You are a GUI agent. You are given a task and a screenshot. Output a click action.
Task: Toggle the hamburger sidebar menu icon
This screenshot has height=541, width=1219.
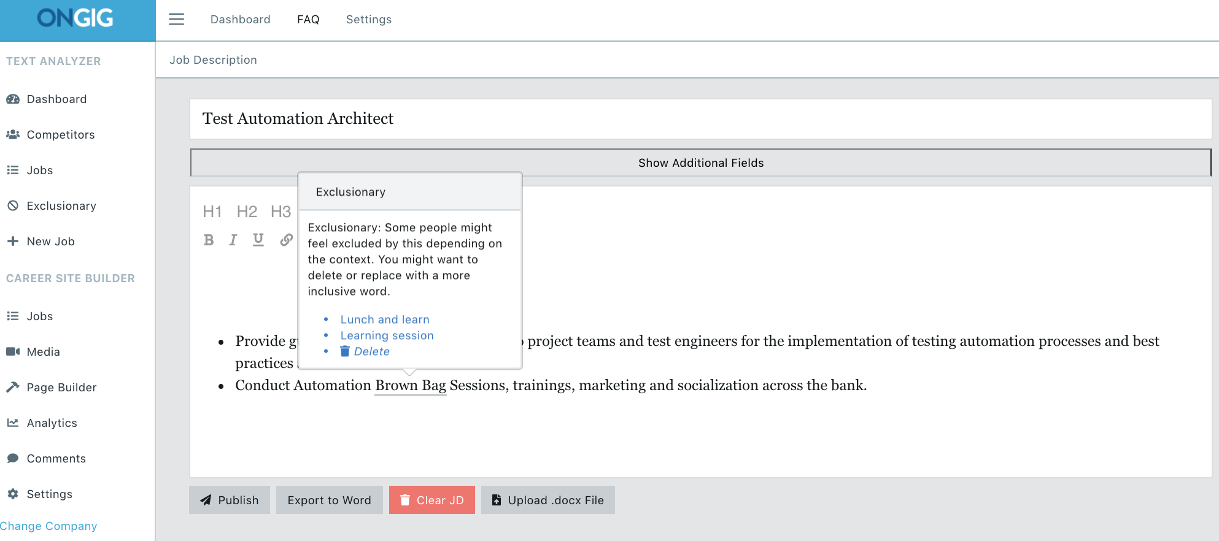pyautogui.click(x=176, y=20)
